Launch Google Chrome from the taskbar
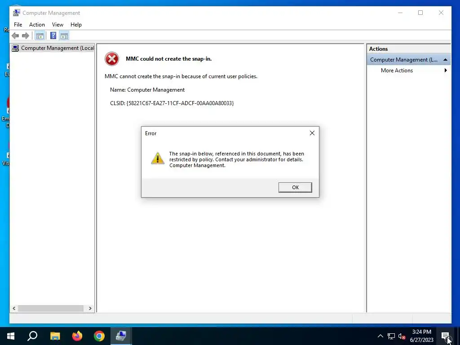460x345 pixels. (99, 336)
